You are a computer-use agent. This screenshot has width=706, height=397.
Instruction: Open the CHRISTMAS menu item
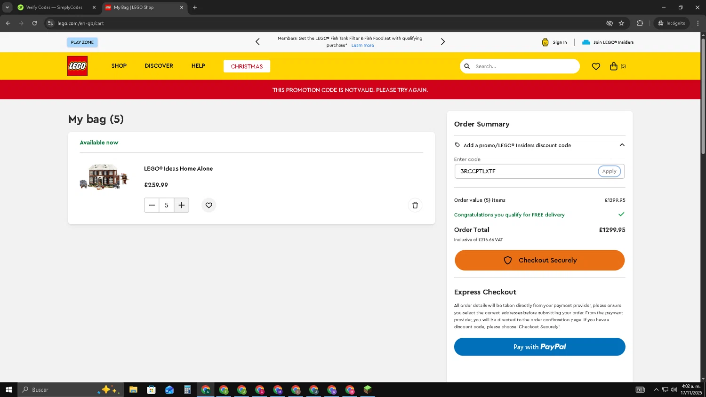coord(247,66)
